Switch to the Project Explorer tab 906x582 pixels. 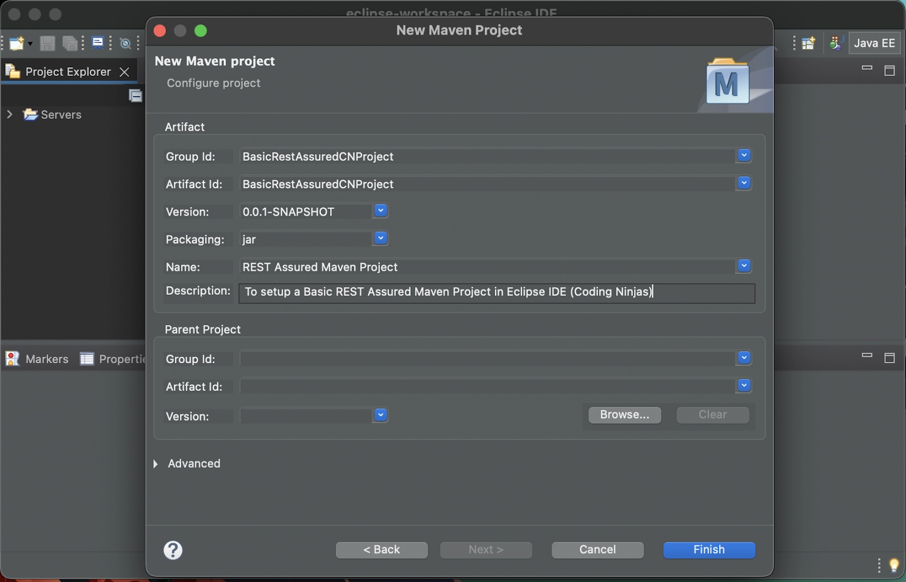68,72
